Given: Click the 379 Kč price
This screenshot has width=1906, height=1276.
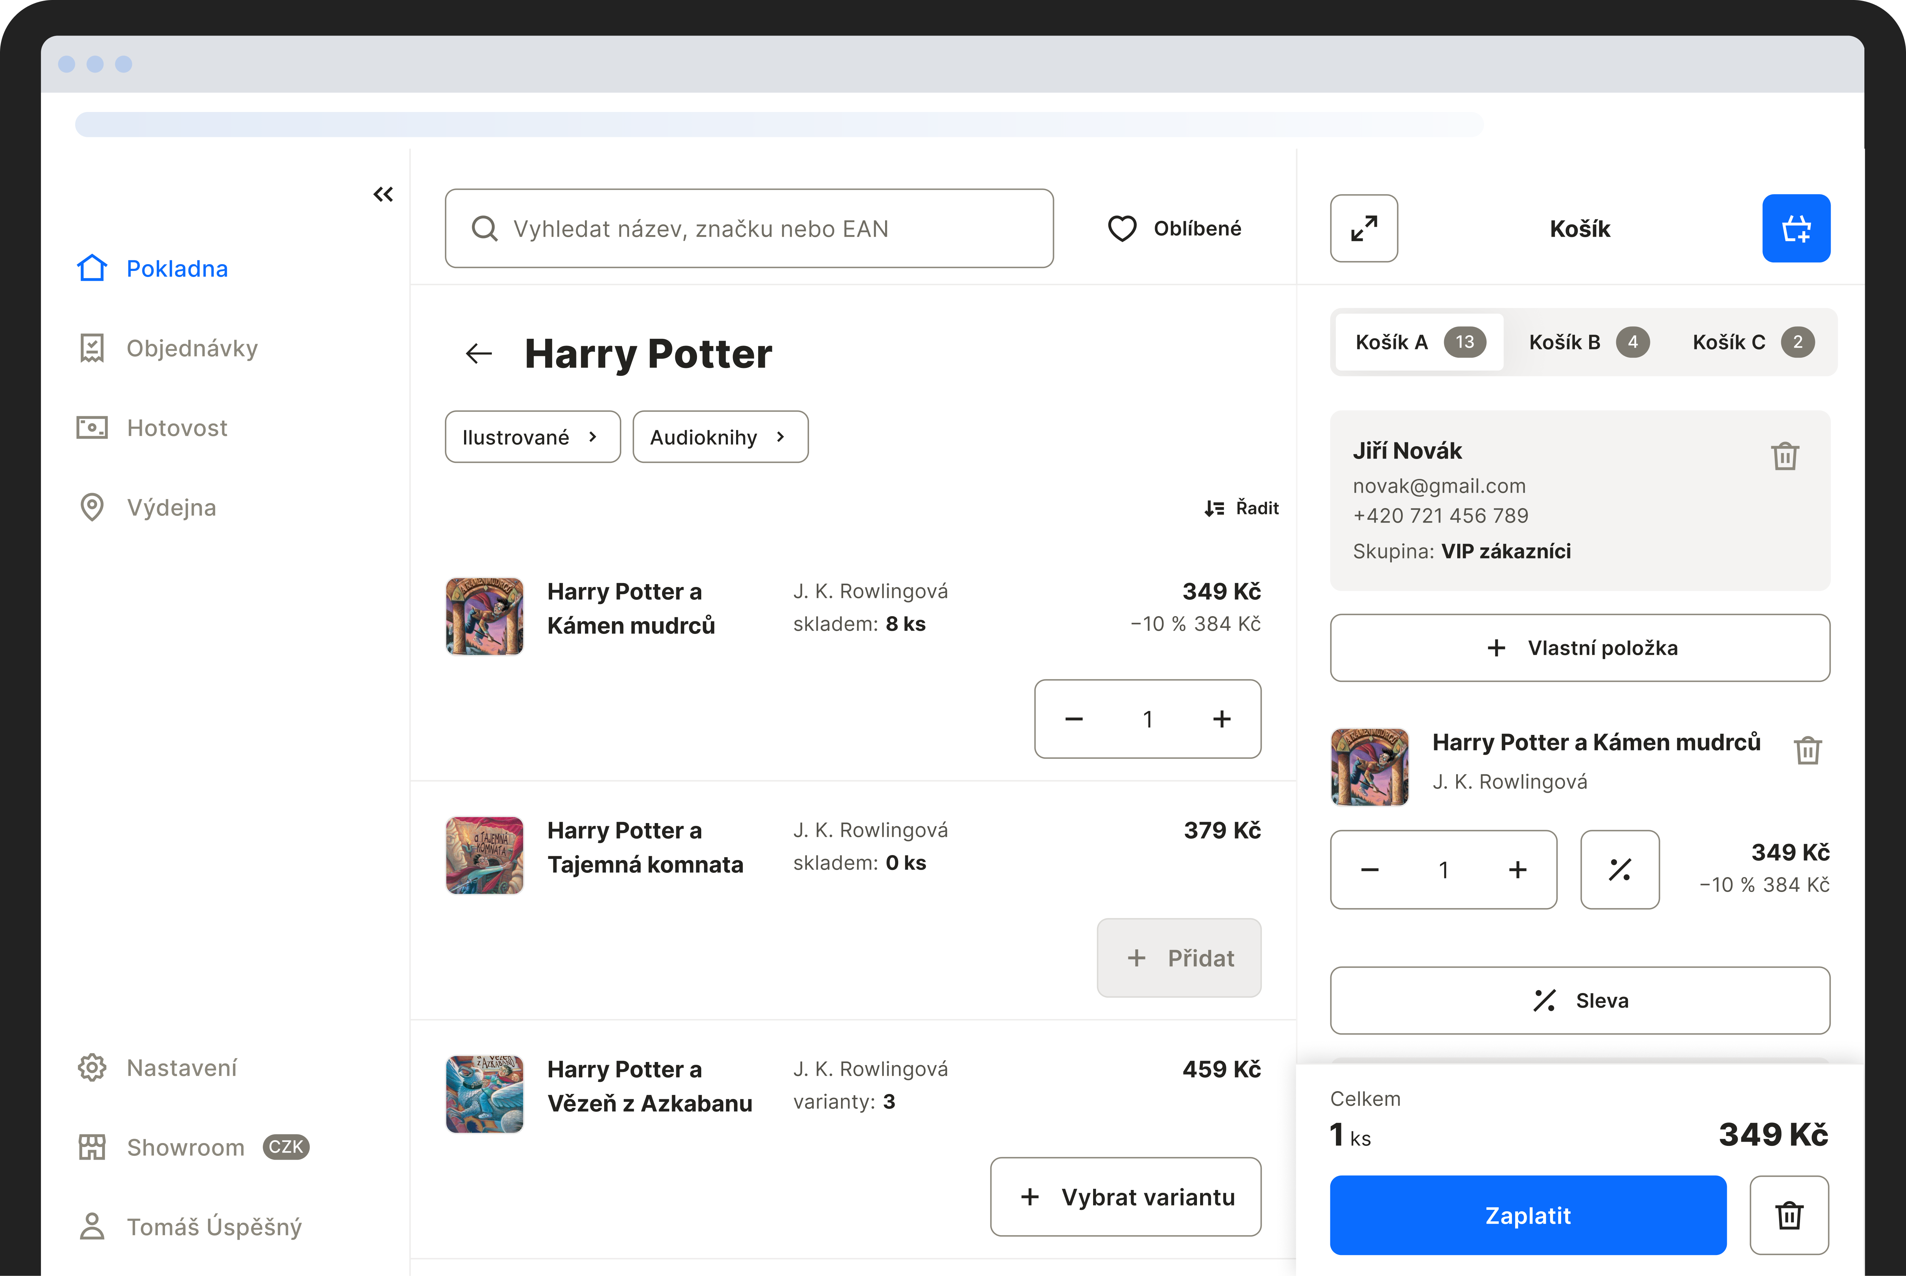Looking at the screenshot, I should click(1223, 831).
